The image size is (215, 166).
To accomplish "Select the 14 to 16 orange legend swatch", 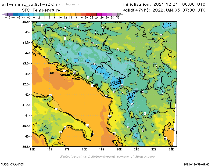I will pos(73,14).
